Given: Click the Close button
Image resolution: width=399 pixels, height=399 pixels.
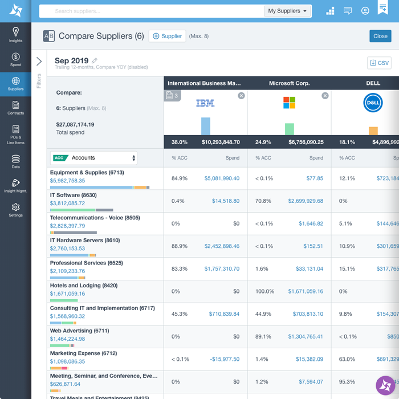Looking at the screenshot, I should 380,36.
